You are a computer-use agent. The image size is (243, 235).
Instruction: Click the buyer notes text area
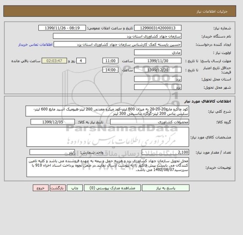108,167
